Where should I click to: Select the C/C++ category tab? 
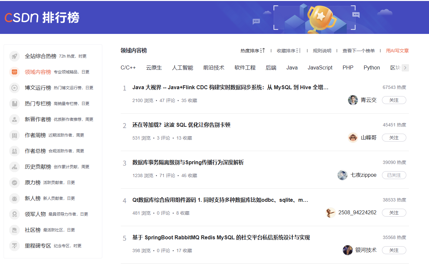(128, 68)
